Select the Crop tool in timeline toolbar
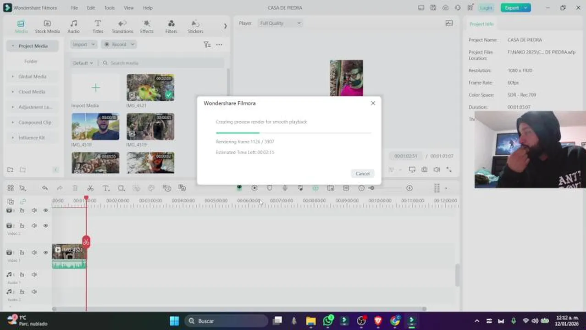The height and width of the screenshot is (330, 586). 121,188
